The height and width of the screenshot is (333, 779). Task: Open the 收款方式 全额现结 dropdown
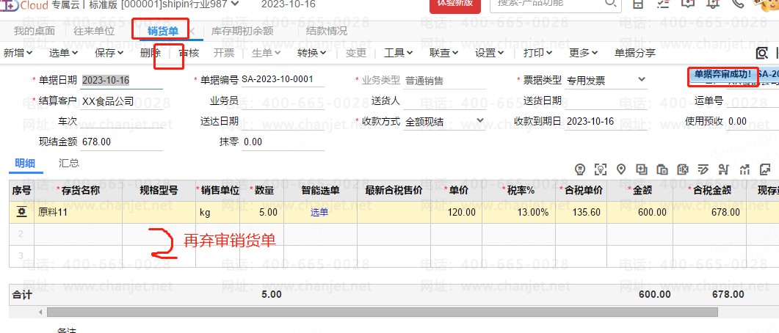480,120
